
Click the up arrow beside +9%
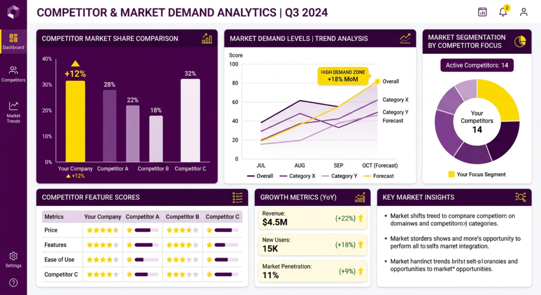(361, 271)
